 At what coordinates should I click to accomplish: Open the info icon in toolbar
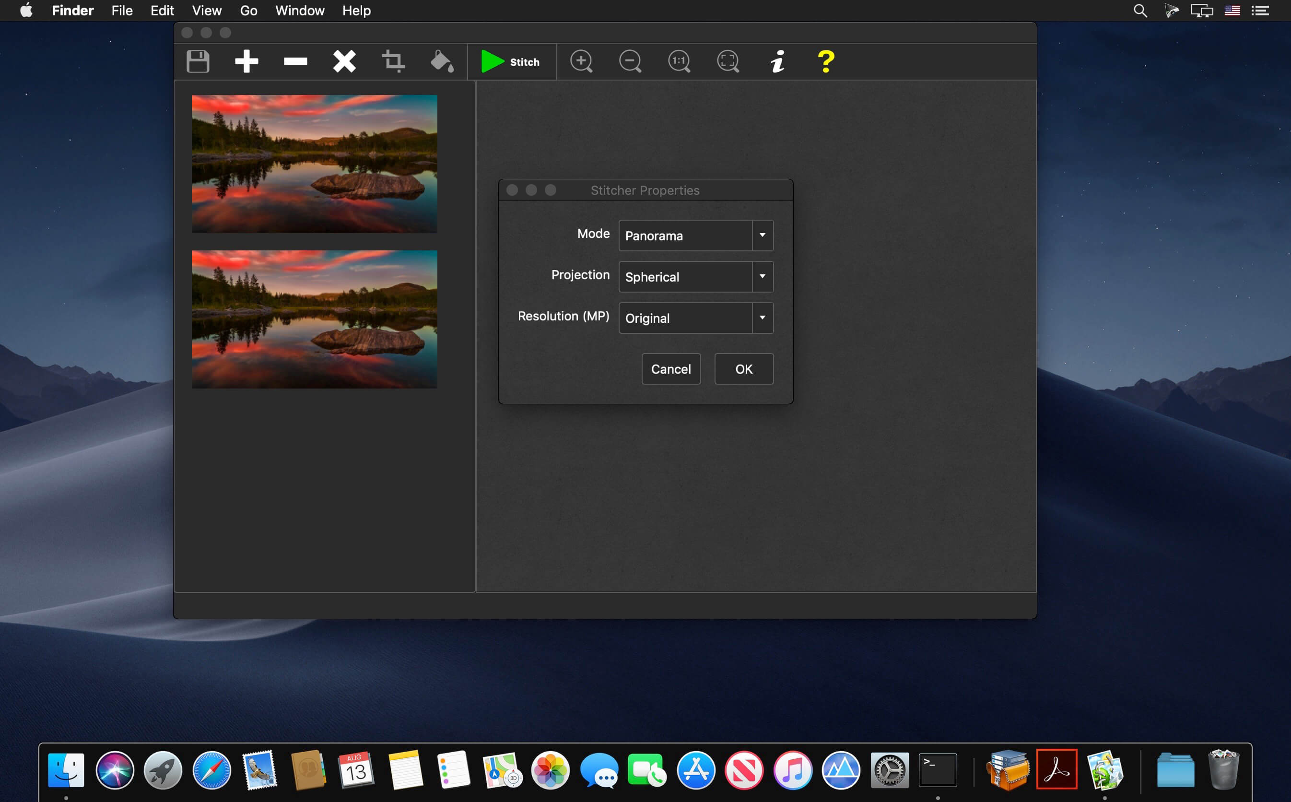click(777, 61)
